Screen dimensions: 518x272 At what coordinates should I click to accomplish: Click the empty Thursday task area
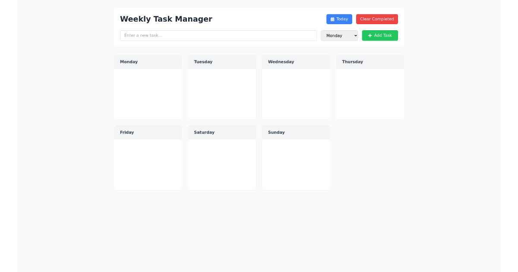click(x=370, y=93)
